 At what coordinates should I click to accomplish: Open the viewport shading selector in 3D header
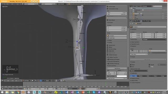[33, 81]
